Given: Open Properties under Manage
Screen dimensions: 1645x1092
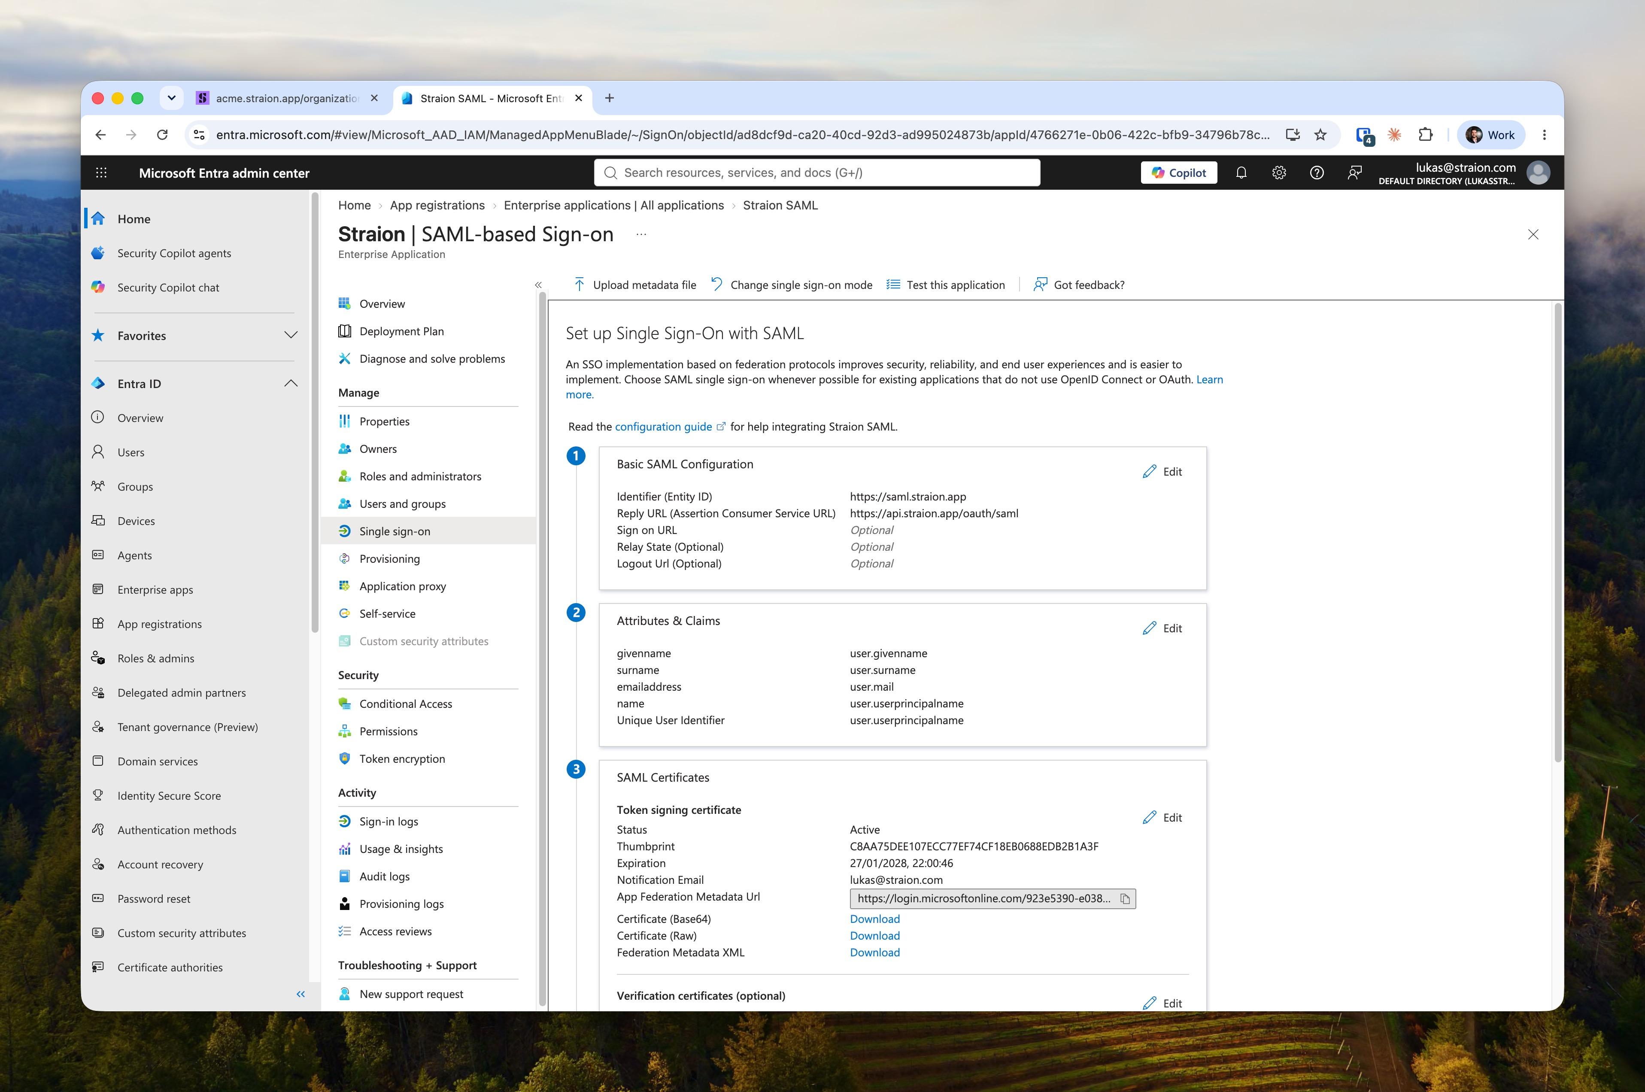Looking at the screenshot, I should pyautogui.click(x=385, y=422).
